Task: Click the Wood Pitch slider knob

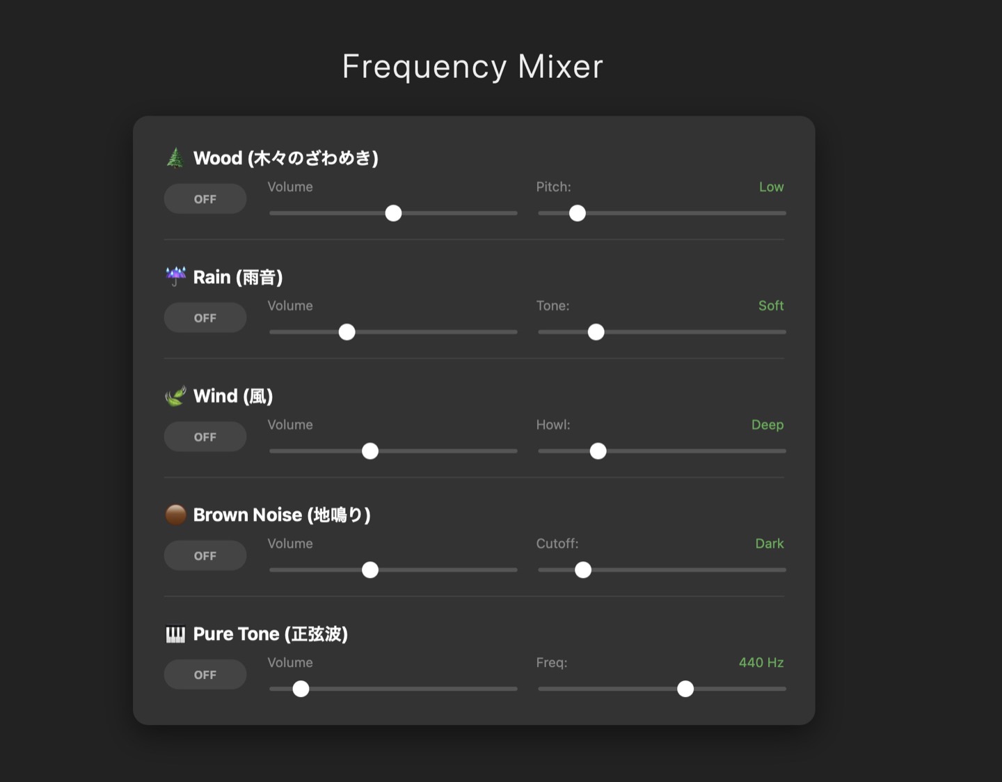Action: coord(577,213)
